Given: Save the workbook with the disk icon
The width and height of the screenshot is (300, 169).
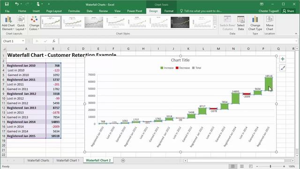Looking at the screenshot, I should (7, 4).
